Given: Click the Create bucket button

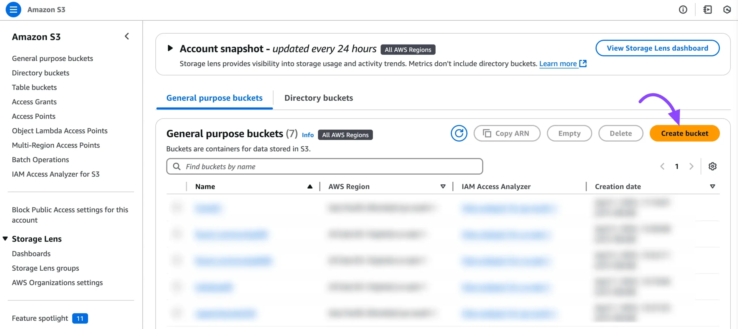Looking at the screenshot, I should pyautogui.click(x=684, y=133).
